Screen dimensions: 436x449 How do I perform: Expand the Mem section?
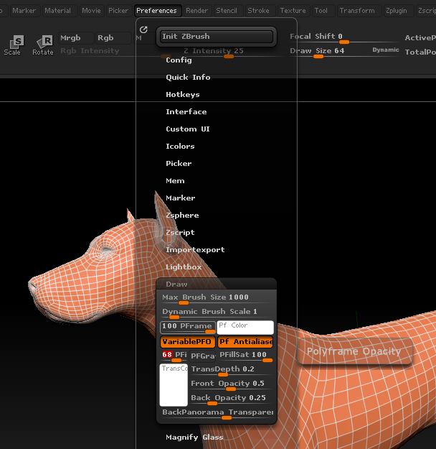point(175,181)
